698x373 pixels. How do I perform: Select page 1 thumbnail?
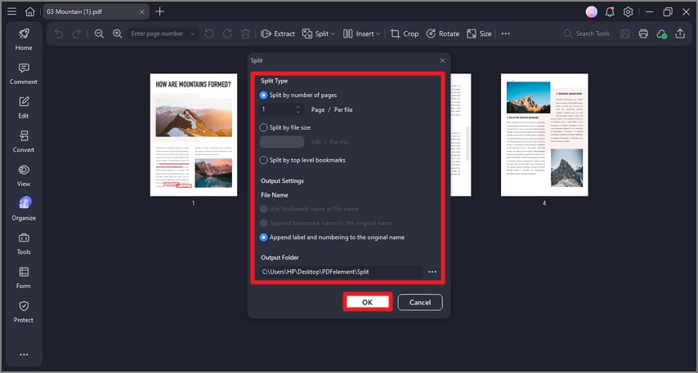pos(194,135)
